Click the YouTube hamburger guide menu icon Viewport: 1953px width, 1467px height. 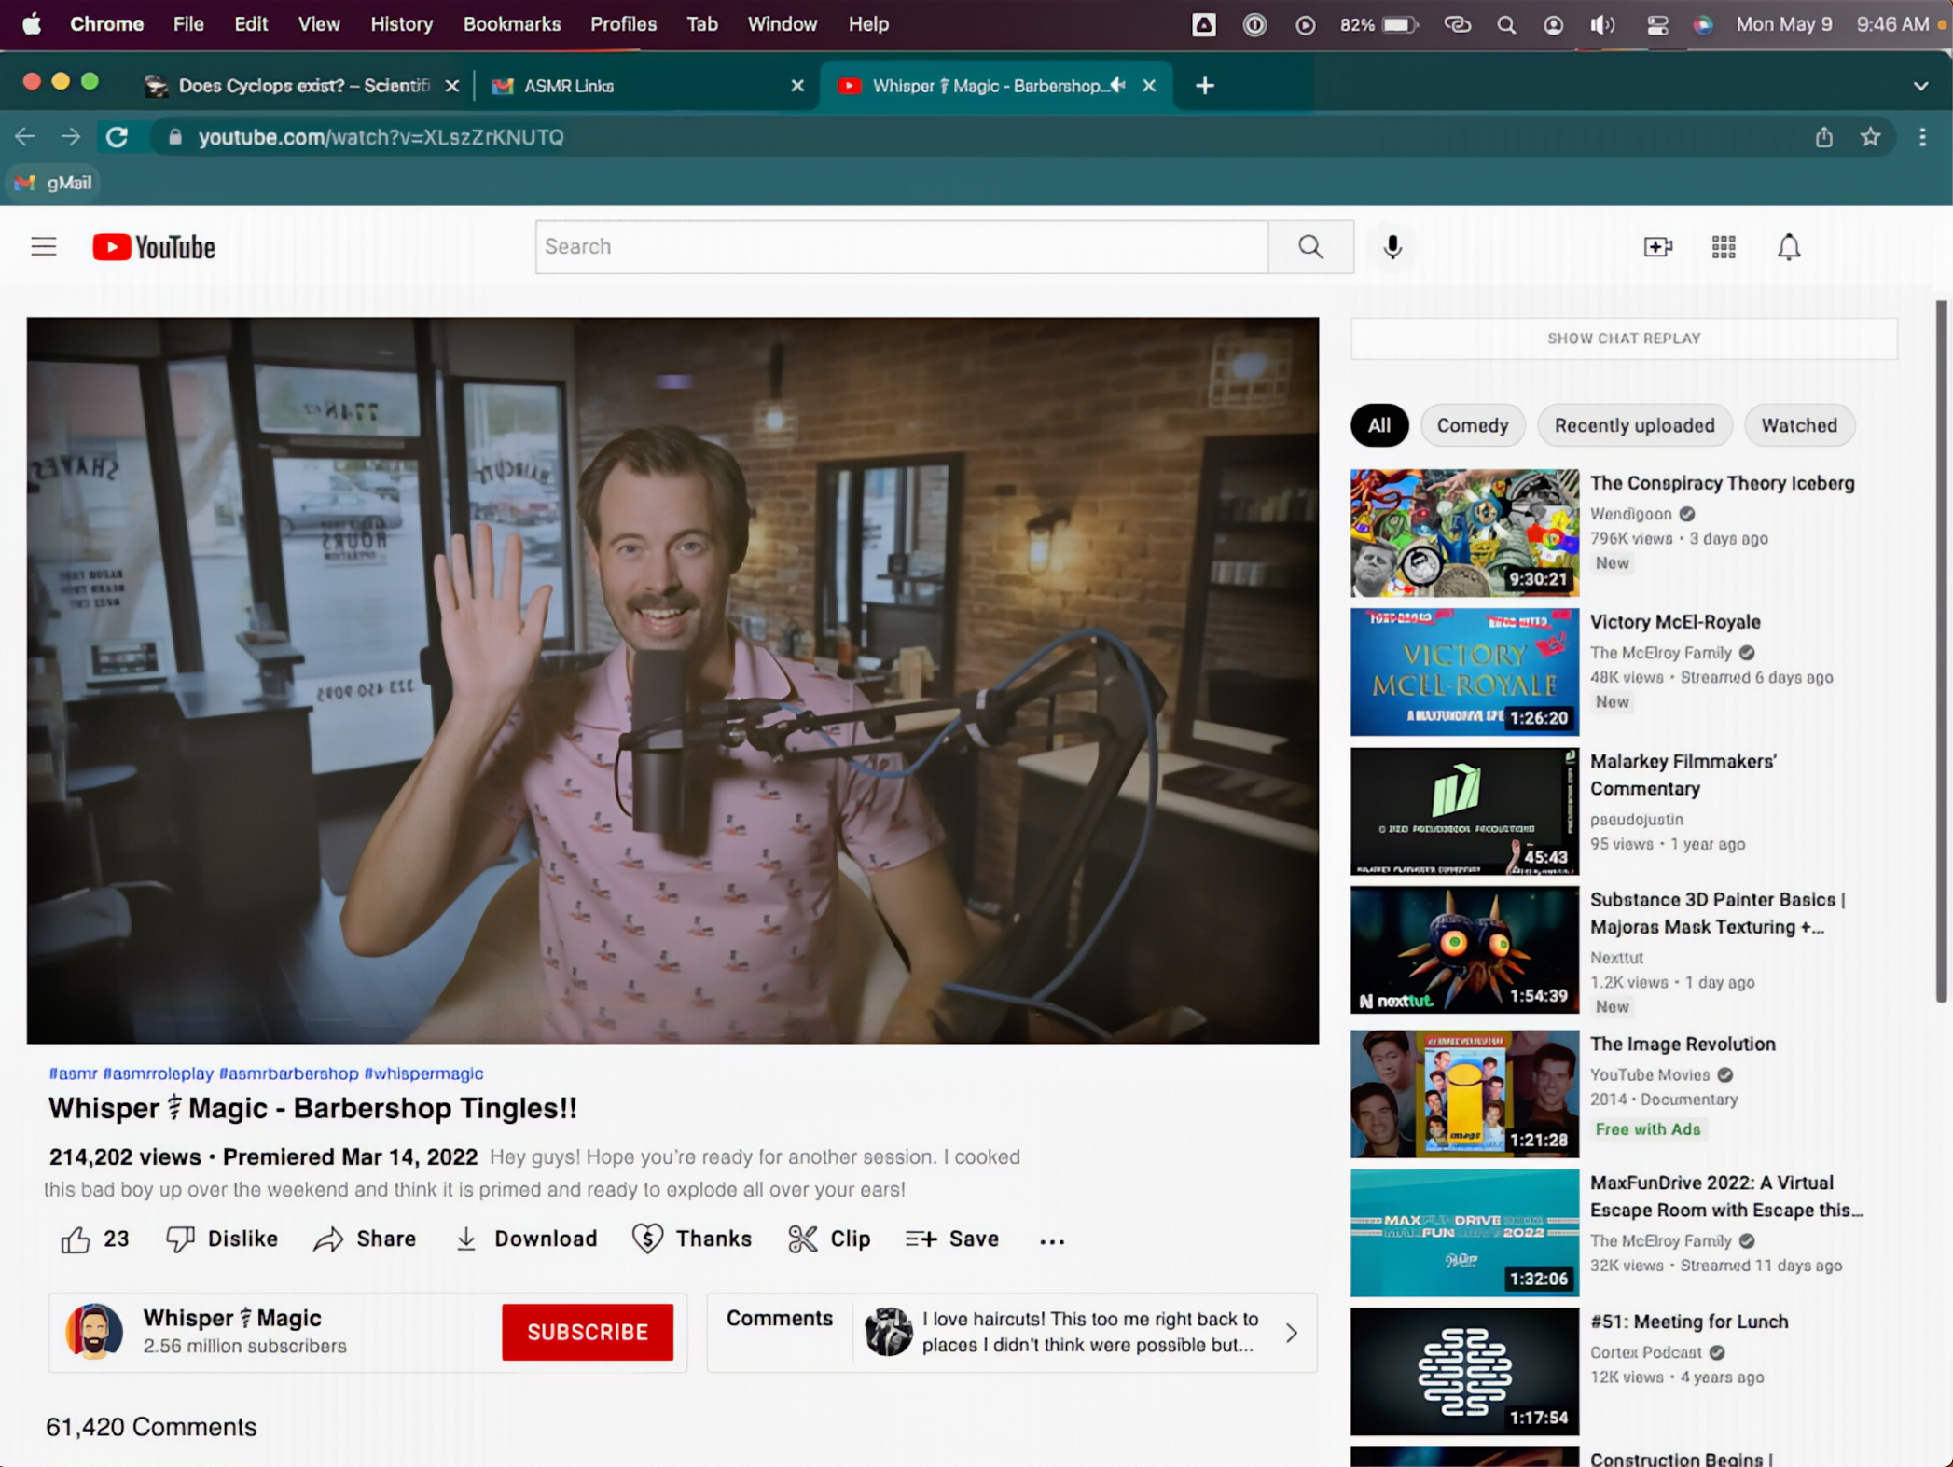tap(44, 247)
